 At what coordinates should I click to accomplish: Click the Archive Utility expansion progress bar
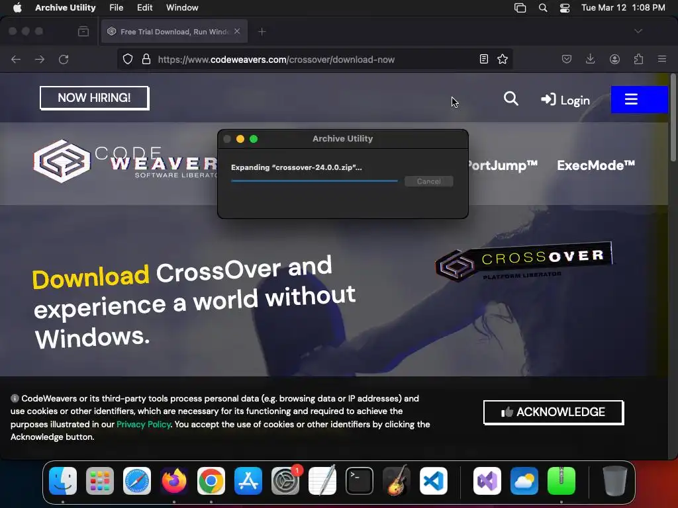[315, 181]
